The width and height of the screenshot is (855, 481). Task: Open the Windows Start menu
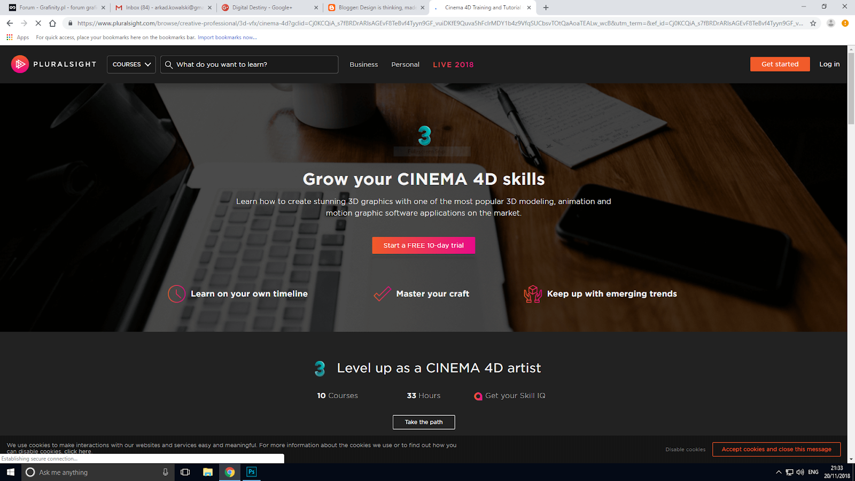[x=10, y=472]
